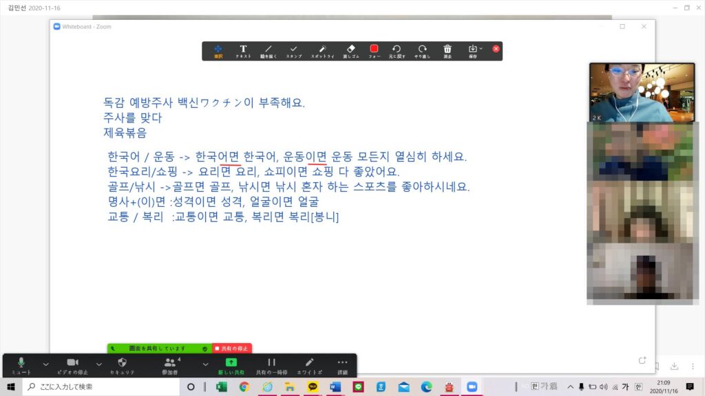Select the Text tool in whiteboard toolbar
Viewport: 705px width, 396px height.
click(243, 51)
